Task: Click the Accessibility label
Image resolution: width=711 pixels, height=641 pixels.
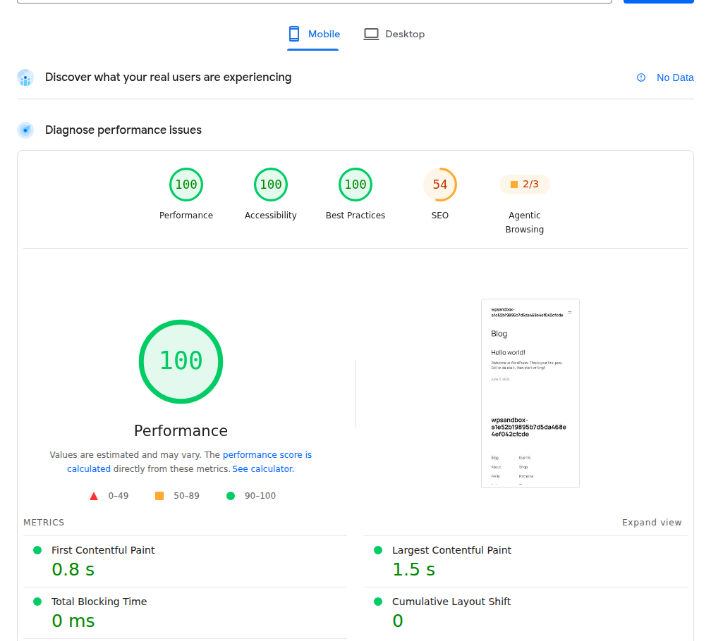Action: point(271,216)
